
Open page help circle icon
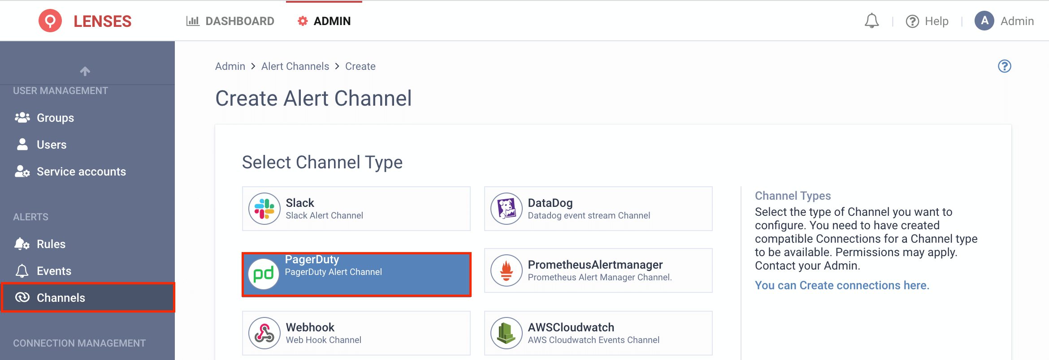pos(1004,66)
